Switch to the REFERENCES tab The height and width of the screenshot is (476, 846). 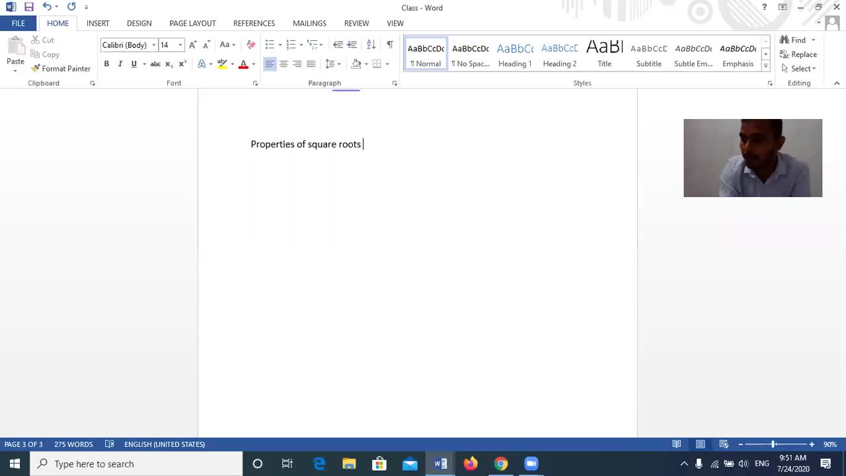tap(254, 23)
